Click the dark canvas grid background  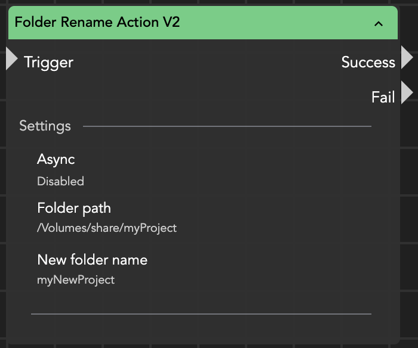(409, 238)
